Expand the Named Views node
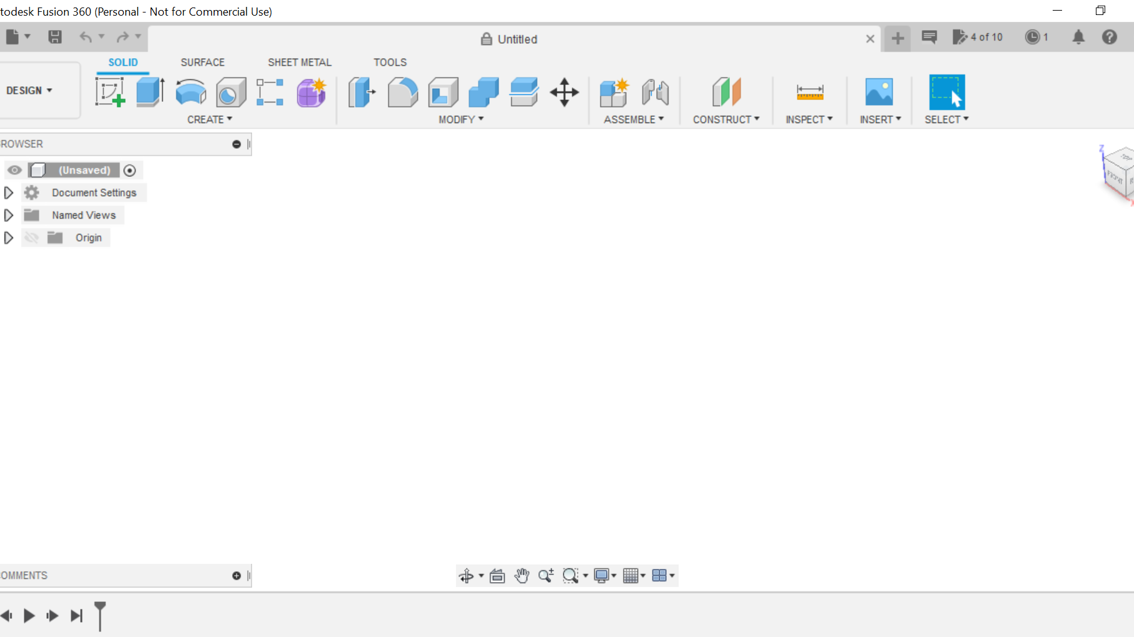Screen dimensions: 1134x637 click(x=9, y=215)
